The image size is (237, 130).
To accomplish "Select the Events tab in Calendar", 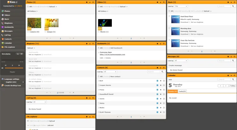I will pyautogui.click(x=173, y=91).
